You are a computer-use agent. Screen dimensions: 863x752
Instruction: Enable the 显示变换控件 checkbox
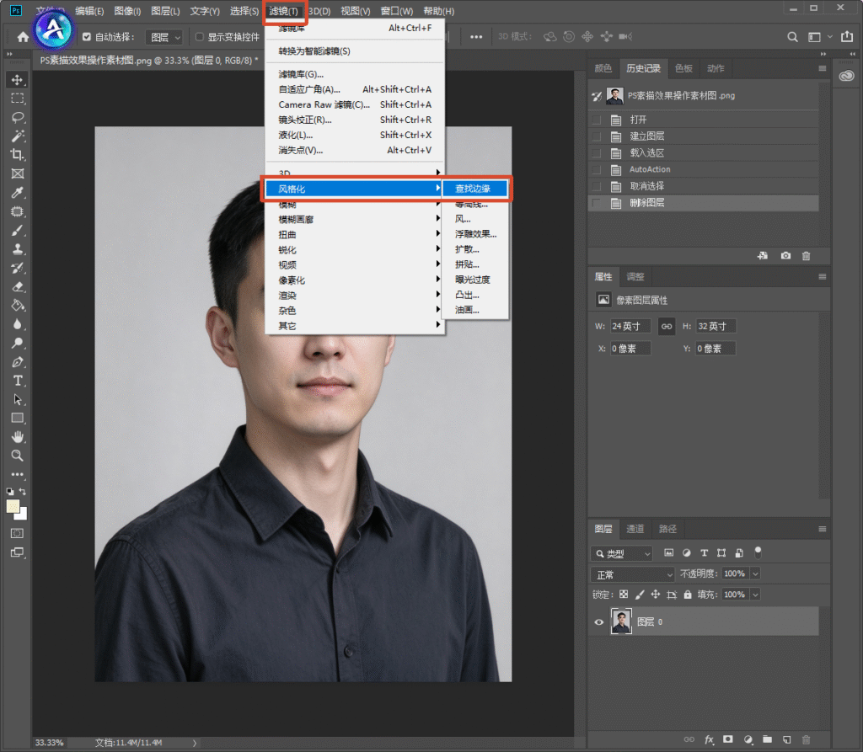[199, 37]
